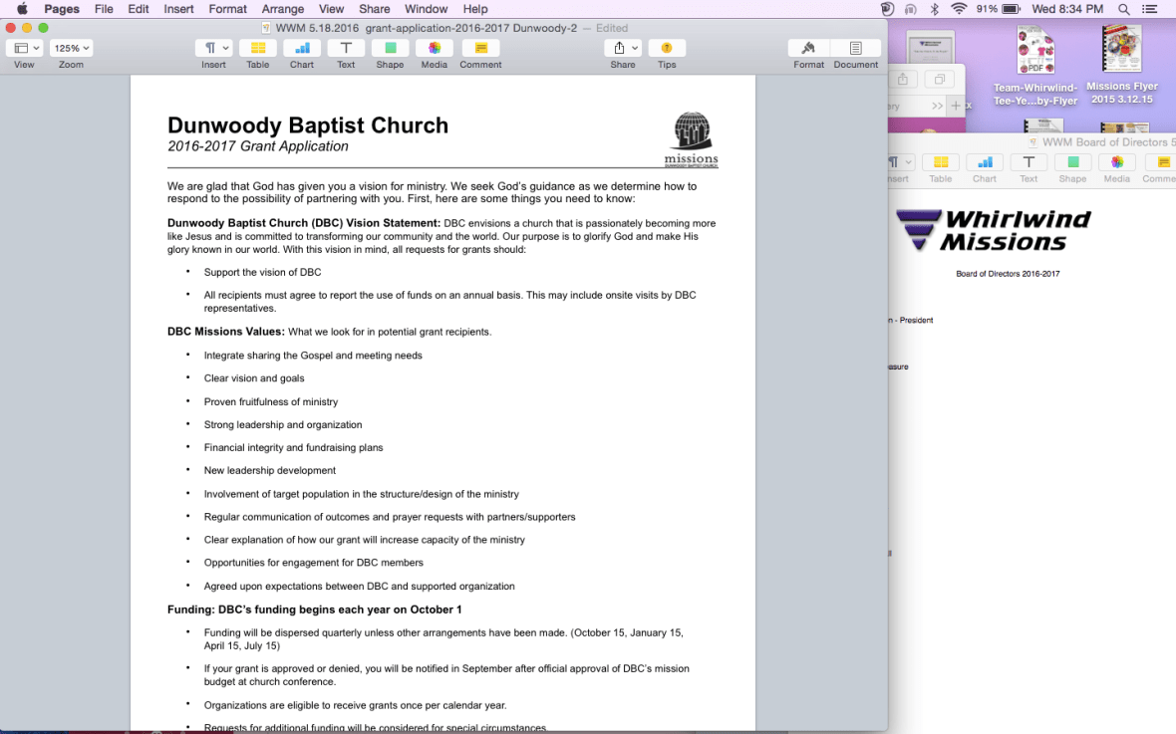
Task: Click the Wi-Fi status icon
Action: coord(959,9)
